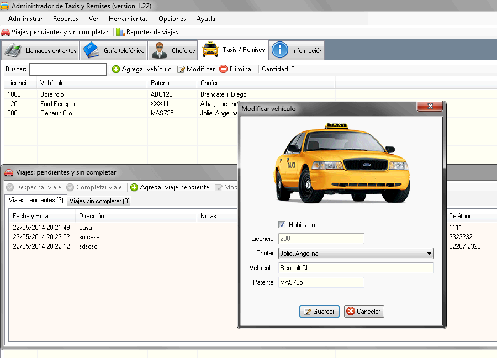Screen dimensions: 497x358
Task: Click the Cancelar button
Action: pos(364,312)
